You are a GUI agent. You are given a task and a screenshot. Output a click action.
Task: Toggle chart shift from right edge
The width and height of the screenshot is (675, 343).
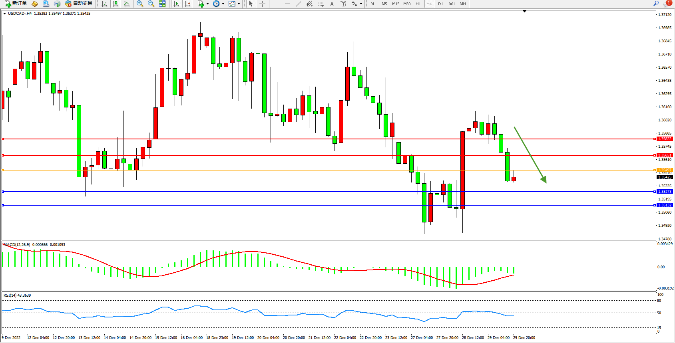point(187,4)
